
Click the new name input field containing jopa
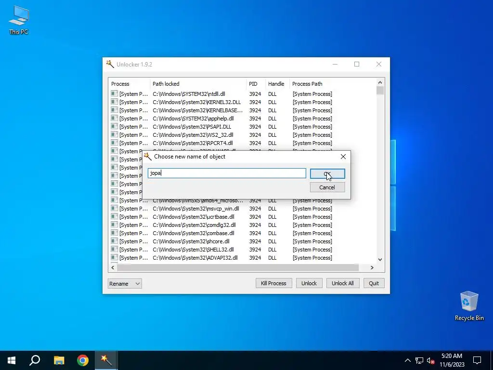(x=227, y=173)
